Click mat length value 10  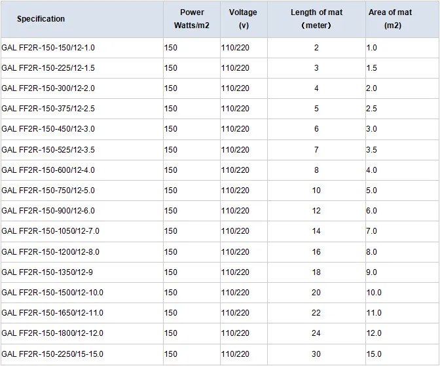pyautogui.click(x=316, y=191)
